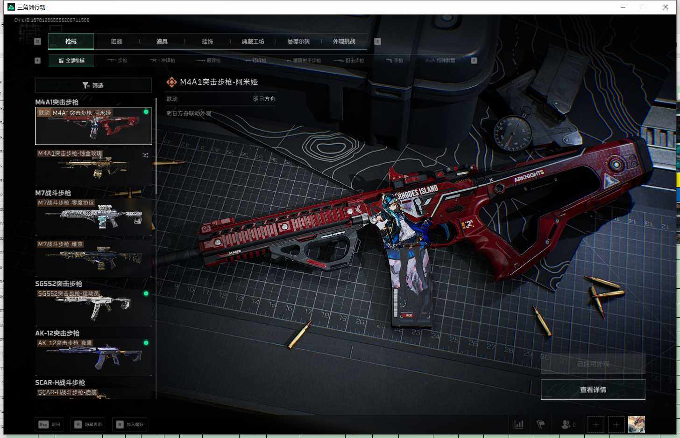Open the friends/team icon
The image size is (680, 438).
point(568,424)
